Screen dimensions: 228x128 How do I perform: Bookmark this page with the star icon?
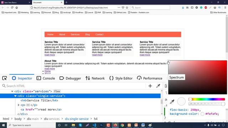pos(127,7)
